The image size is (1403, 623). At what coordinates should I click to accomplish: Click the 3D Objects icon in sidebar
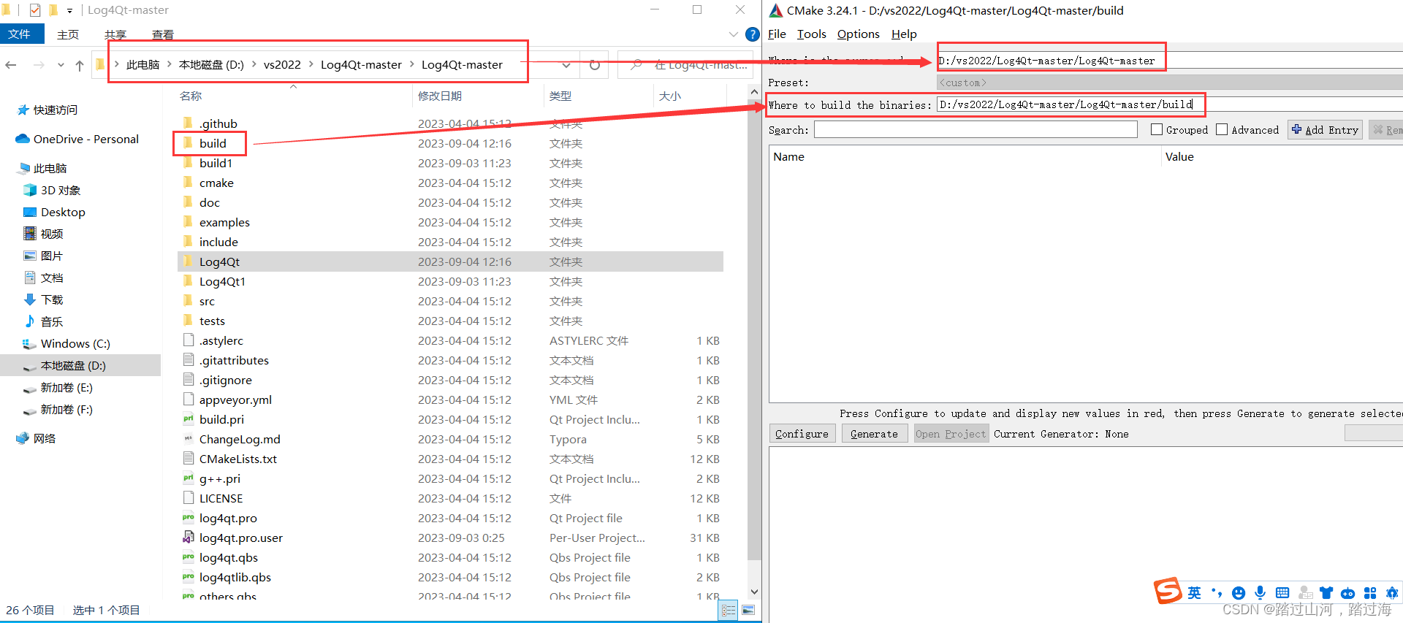[x=30, y=190]
